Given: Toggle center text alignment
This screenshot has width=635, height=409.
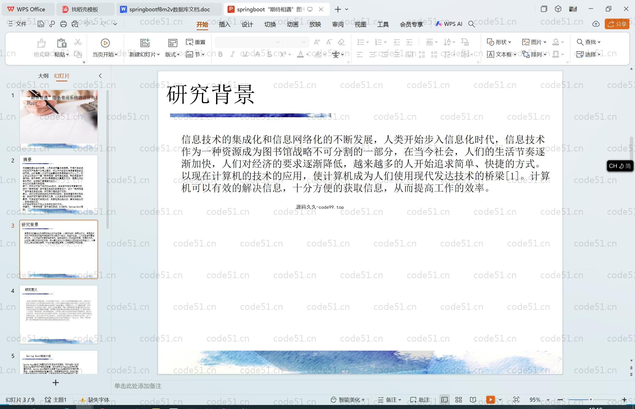Looking at the screenshot, I should pos(372,55).
